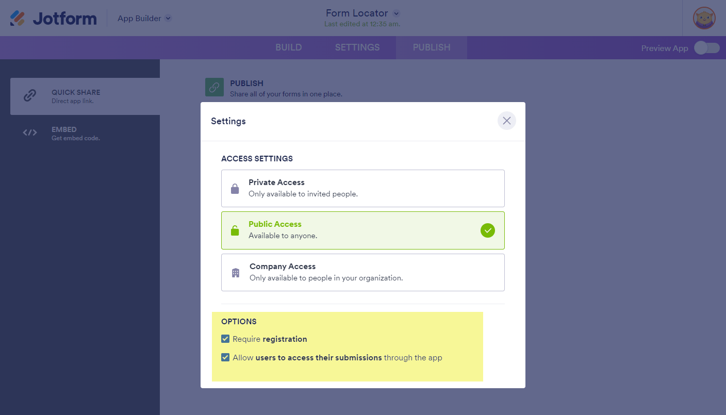Open the Form Locator title dropdown

pos(396,14)
